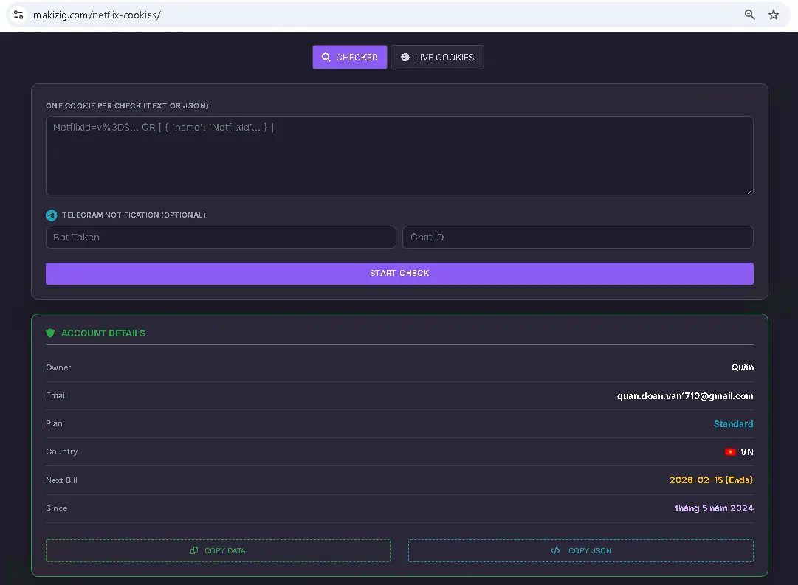
Task: Click the Owner row label
Action: click(58, 367)
